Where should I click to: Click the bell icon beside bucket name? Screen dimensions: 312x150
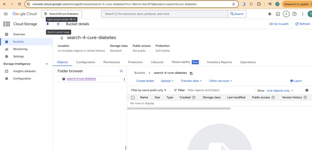click(62, 38)
